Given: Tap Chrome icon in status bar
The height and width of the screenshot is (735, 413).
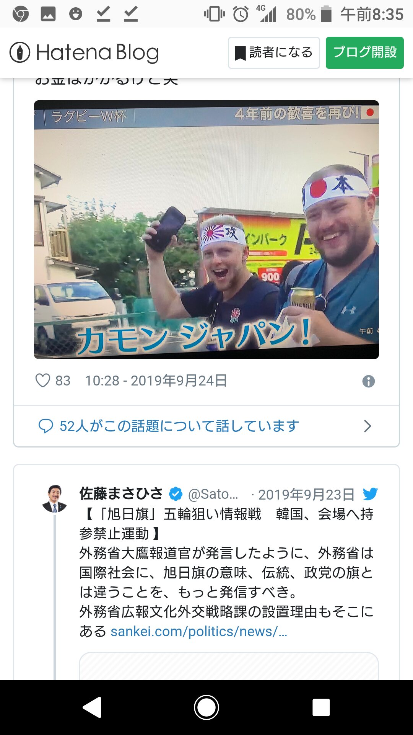Looking at the screenshot, I should click(21, 14).
